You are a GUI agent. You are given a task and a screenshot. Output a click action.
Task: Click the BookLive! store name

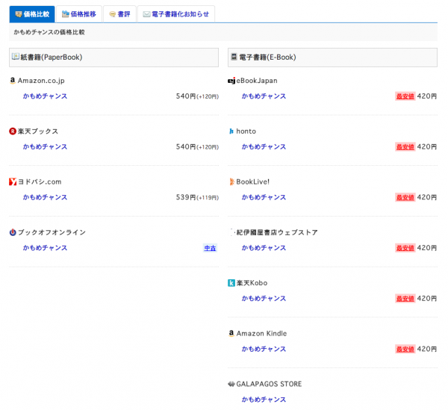(252, 181)
